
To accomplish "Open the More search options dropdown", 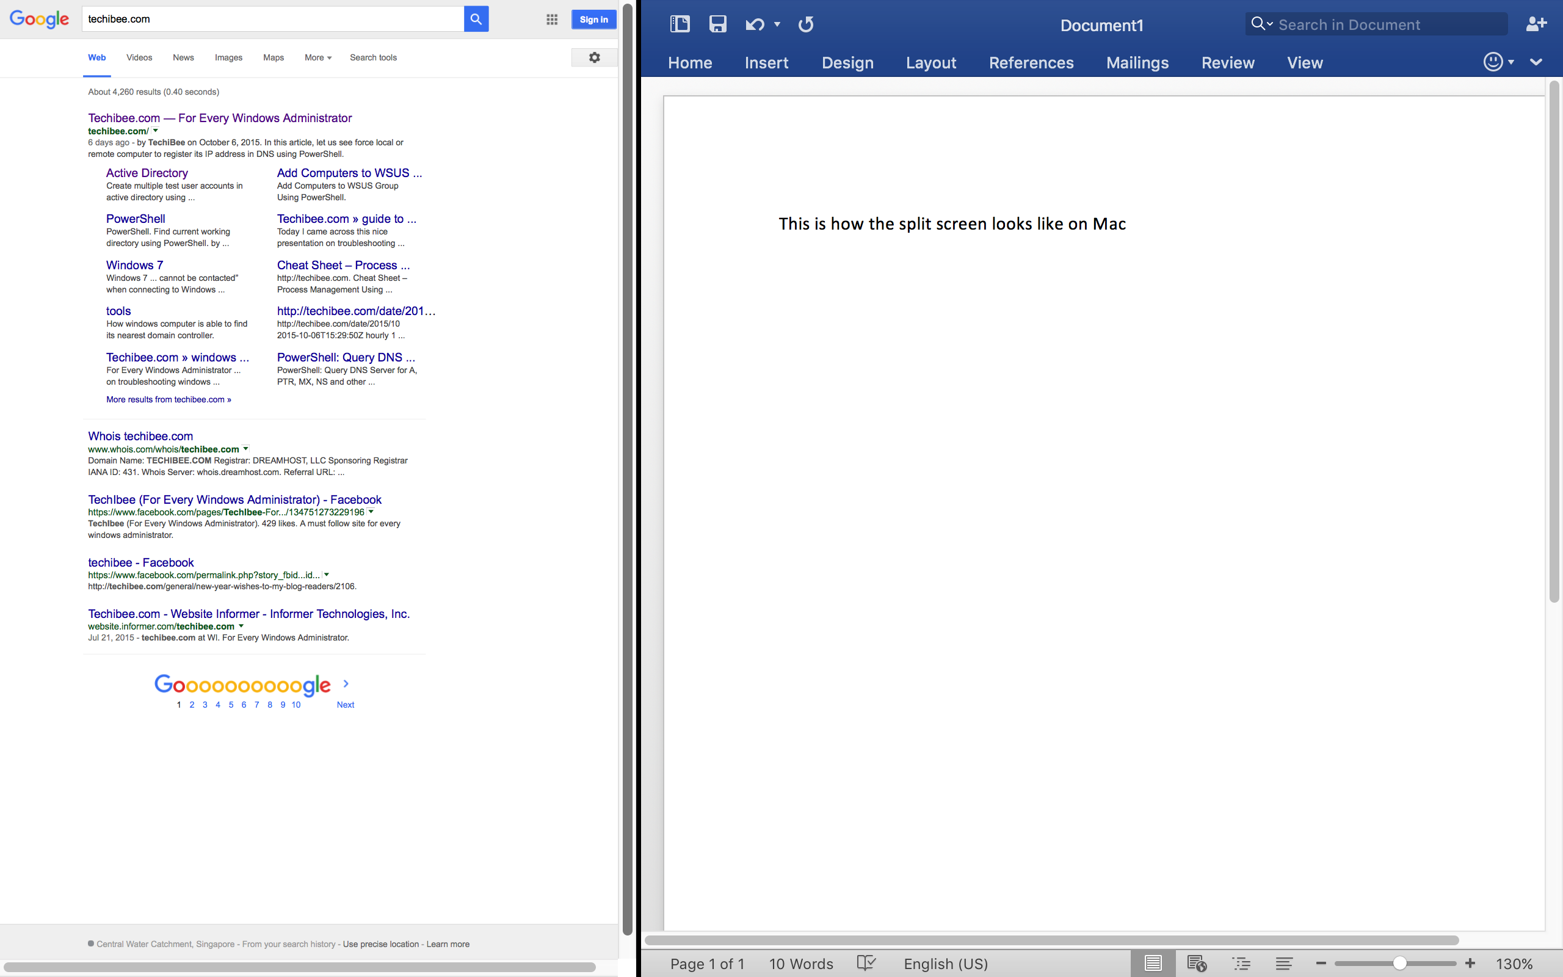I will [x=317, y=57].
